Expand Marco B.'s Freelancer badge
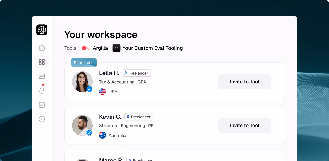The image size is (329, 161). (x=141, y=160)
